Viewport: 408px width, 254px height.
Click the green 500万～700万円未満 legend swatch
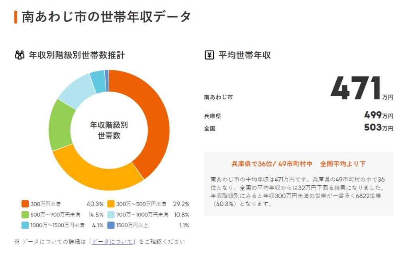pos(25,215)
